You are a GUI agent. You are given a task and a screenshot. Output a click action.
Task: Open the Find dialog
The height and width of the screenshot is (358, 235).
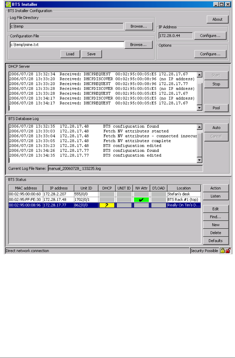point(215,217)
